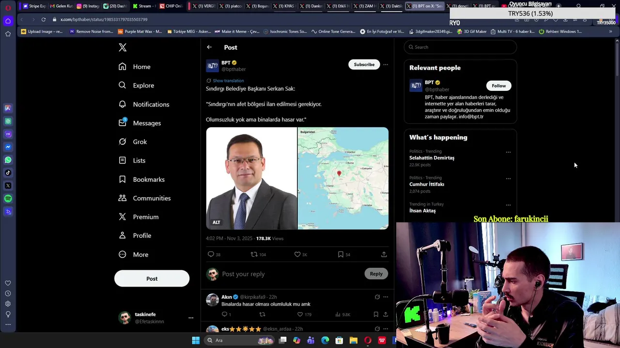Click the X Search box
Screen dimensions: 620x348
click(460, 47)
